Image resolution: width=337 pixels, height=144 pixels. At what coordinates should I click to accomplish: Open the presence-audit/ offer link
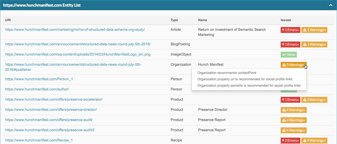pyautogui.click(x=49, y=120)
